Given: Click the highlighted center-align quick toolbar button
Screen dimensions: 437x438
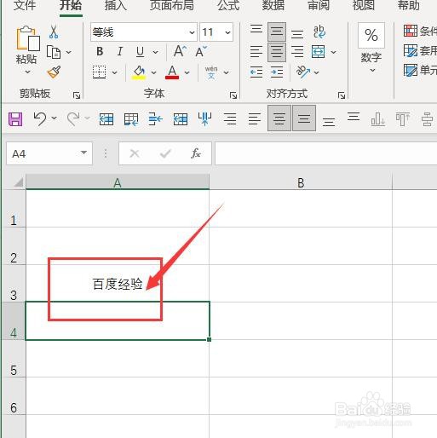Looking at the screenshot, I should pos(279,118).
